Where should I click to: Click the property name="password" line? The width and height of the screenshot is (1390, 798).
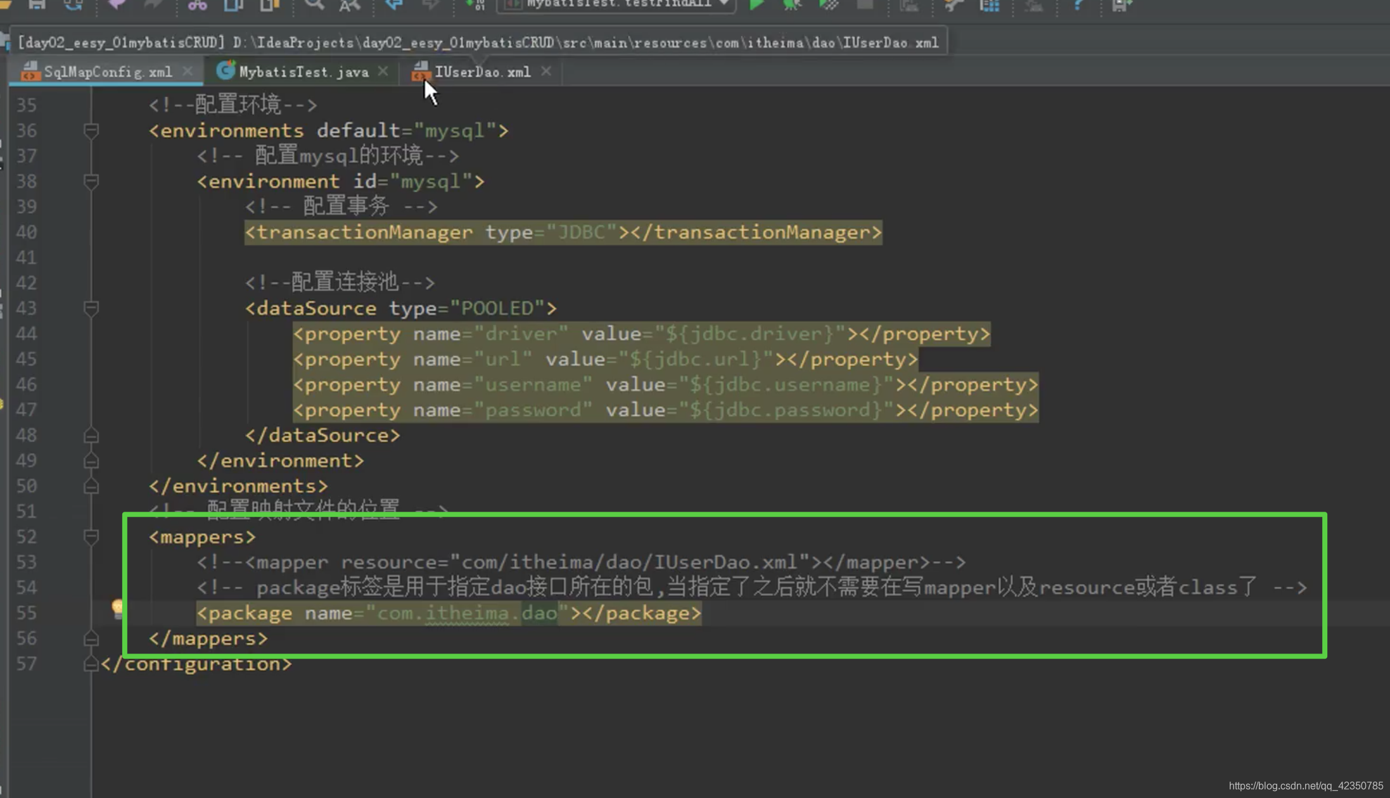[x=665, y=410]
